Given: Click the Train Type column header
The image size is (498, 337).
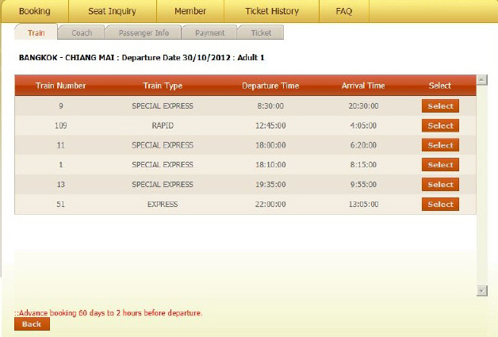Looking at the screenshot, I should 163,86.
